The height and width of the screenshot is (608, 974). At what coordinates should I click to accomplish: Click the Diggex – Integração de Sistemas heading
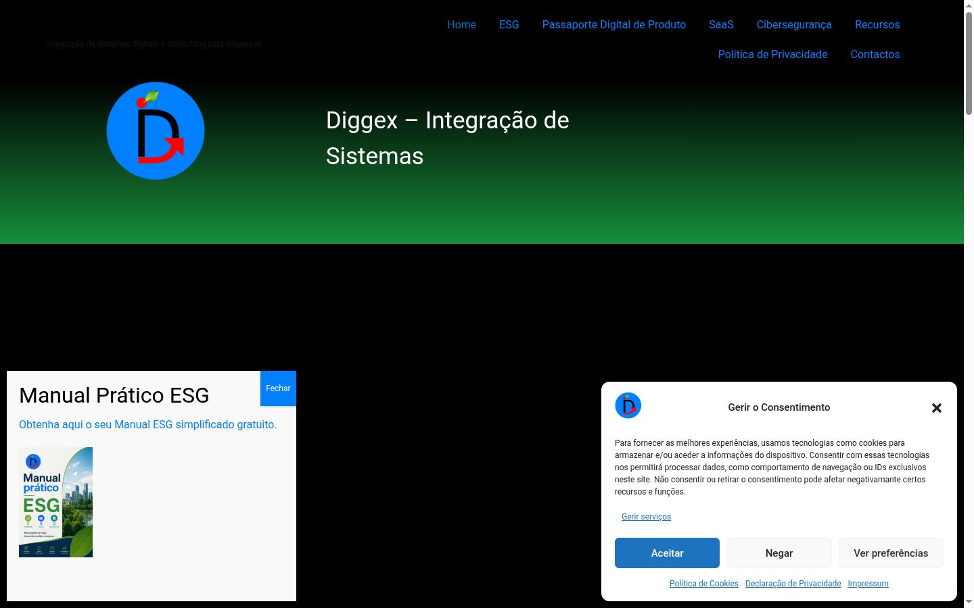coord(448,138)
